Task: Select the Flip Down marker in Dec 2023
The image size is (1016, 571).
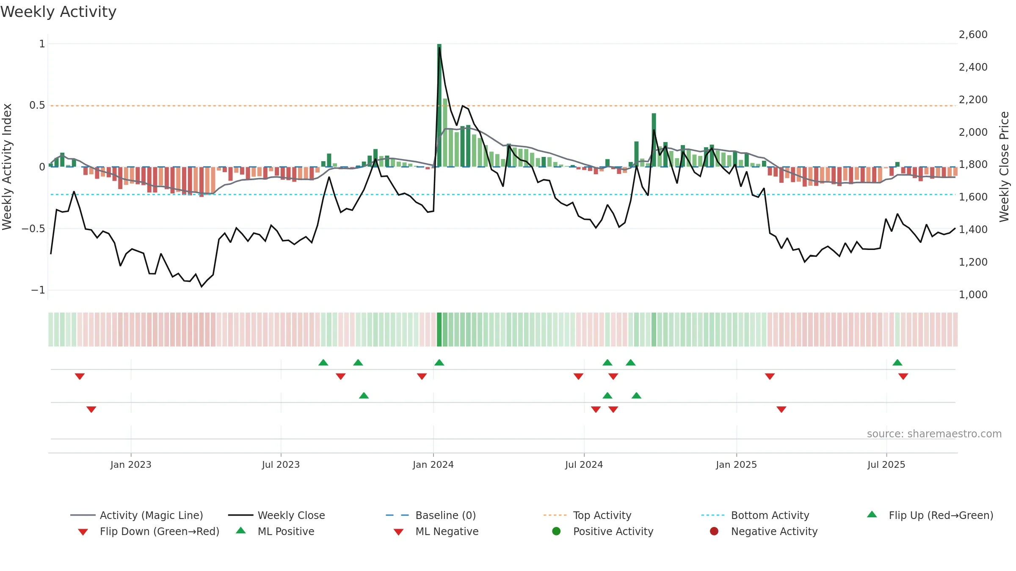Action: [422, 376]
